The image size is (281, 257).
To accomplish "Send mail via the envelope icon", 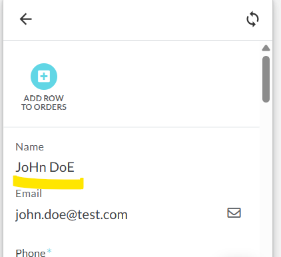I will (234, 212).
